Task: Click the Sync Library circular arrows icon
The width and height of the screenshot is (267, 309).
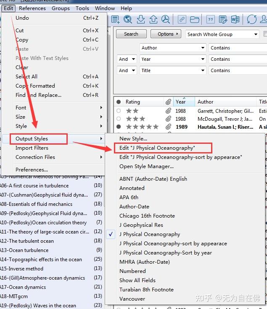Action: [x=251, y=19]
